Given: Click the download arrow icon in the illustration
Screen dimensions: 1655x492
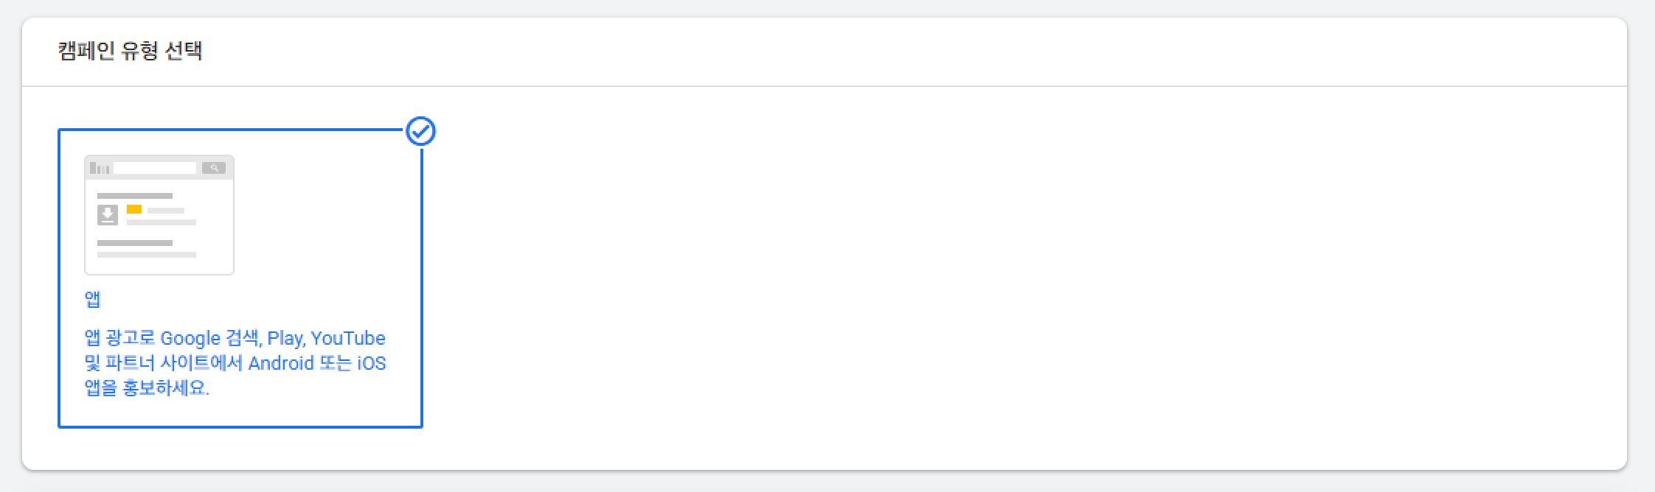Looking at the screenshot, I should click(108, 214).
